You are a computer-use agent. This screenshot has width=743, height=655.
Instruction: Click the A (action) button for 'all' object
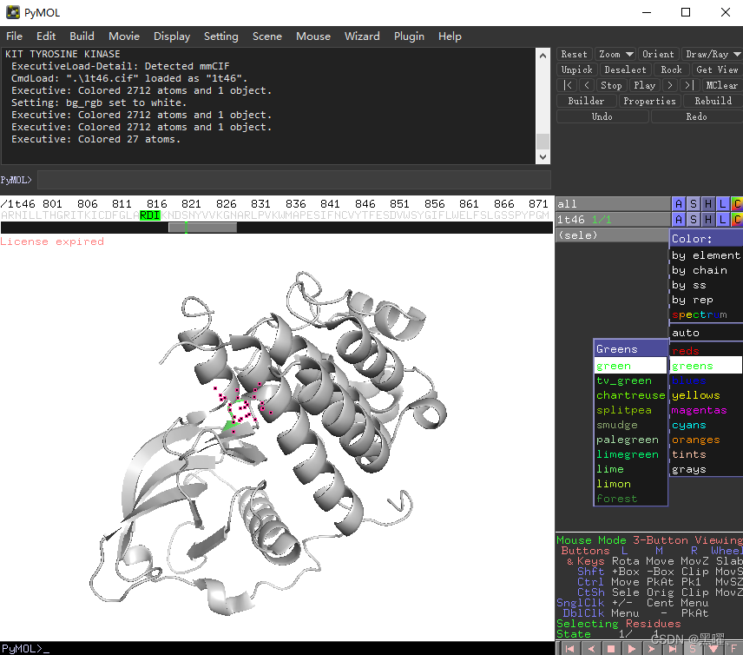point(679,204)
